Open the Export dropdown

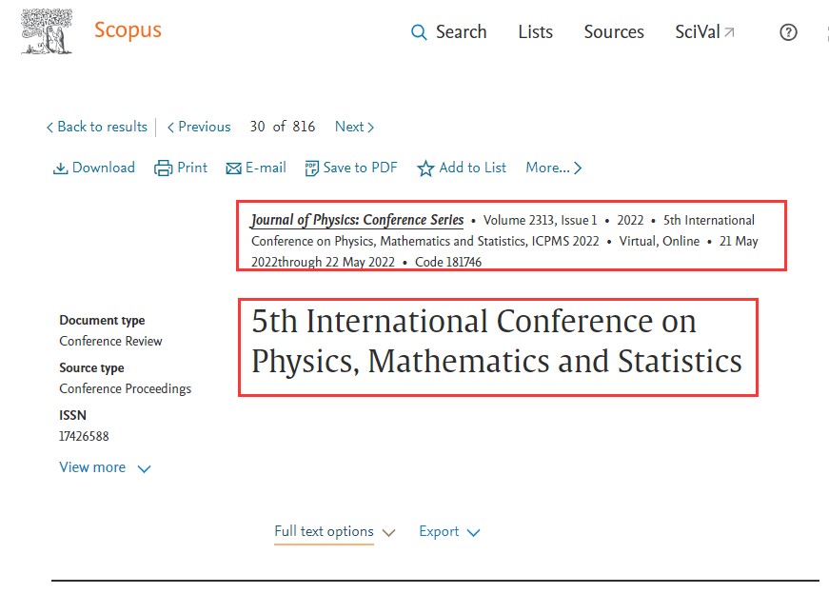point(449,532)
